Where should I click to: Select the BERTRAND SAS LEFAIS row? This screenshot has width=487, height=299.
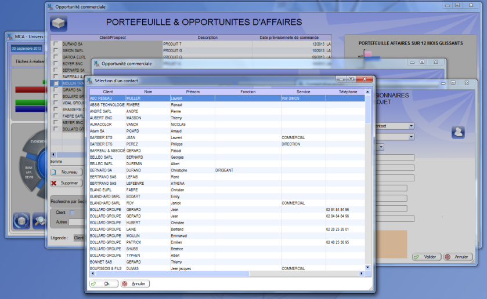pyautogui.click(x=227, y=177)
